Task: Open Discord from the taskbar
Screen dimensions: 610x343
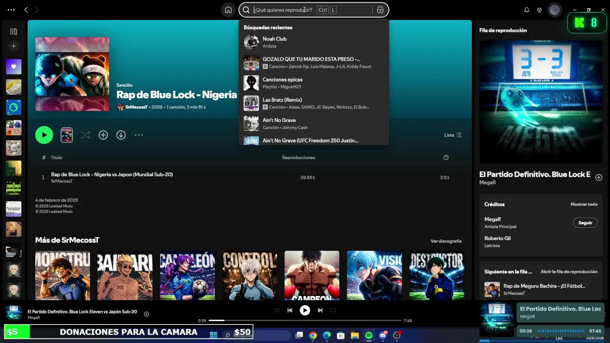Action: 383,335
